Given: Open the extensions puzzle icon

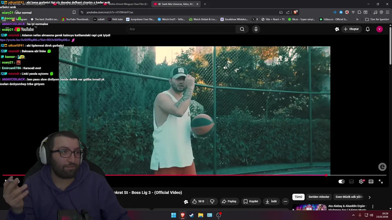Looking at the screenshot, I should pos(359,12).
